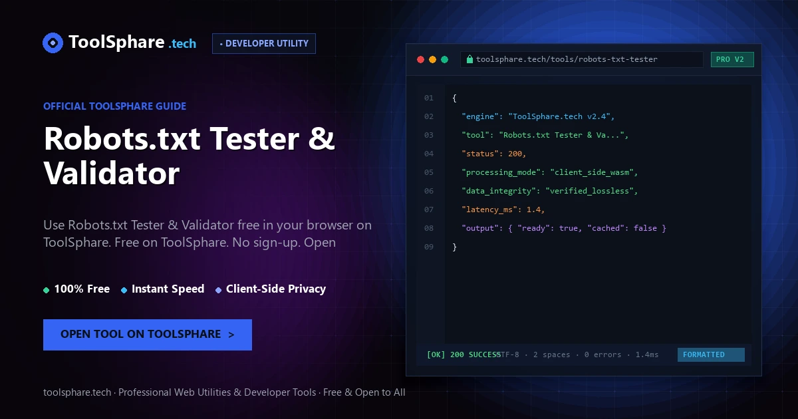This screenshot has height=419, width=798.
Task: Click purple bullet beside Client-Side Privacy
Action: point(218,290)
